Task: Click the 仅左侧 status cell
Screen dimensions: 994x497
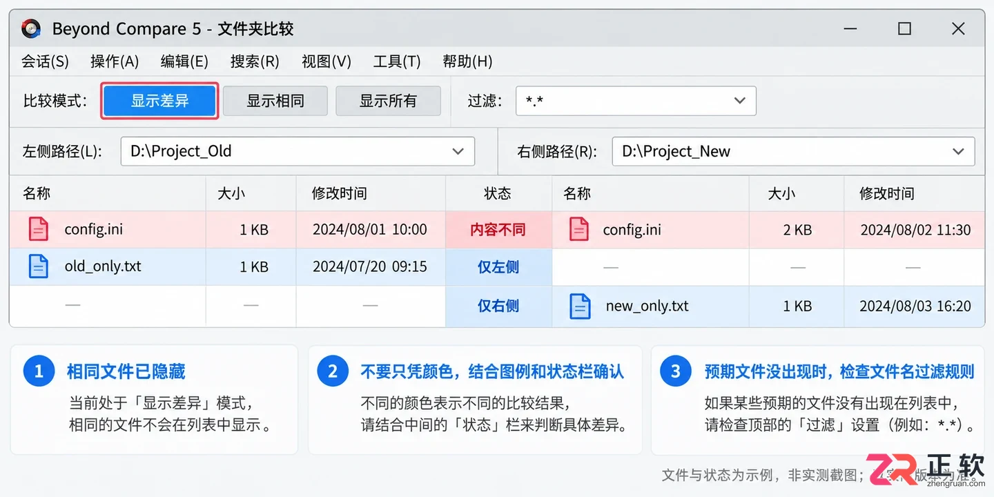Action: [x=498, y=267]
